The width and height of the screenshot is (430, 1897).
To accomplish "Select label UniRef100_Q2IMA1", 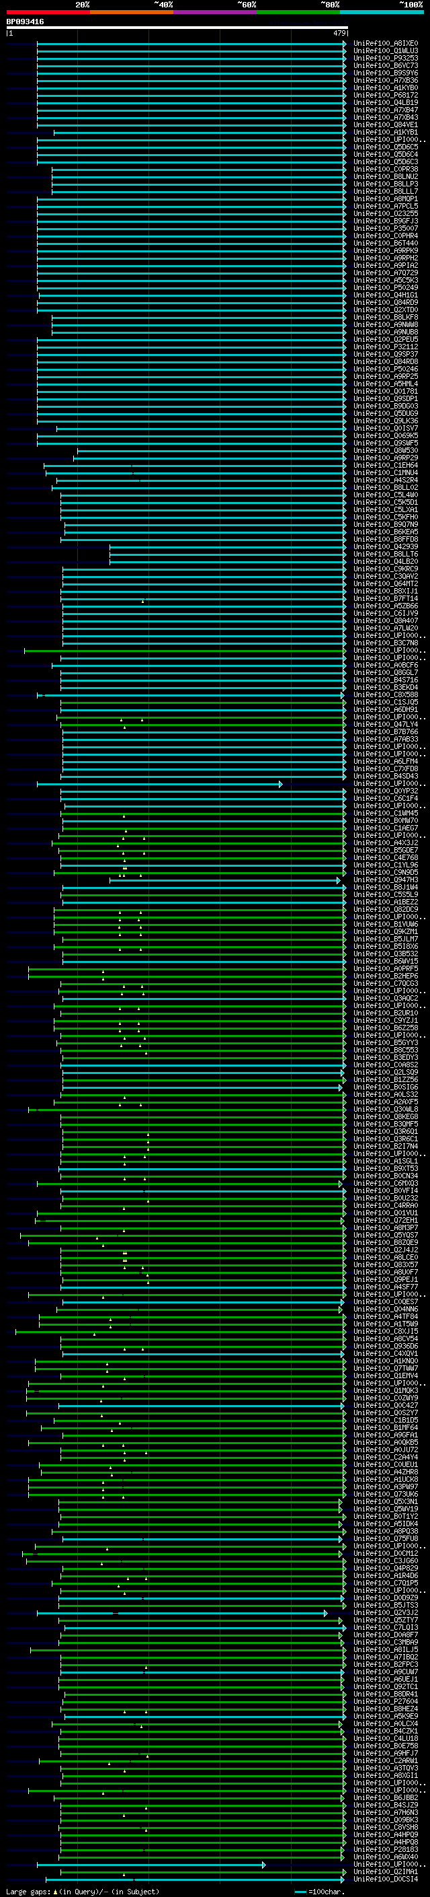I will pos(386,1872).
